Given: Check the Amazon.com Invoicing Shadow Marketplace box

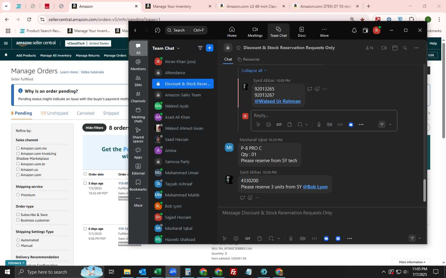Looking at the screenshot, I should coord(18,154).
